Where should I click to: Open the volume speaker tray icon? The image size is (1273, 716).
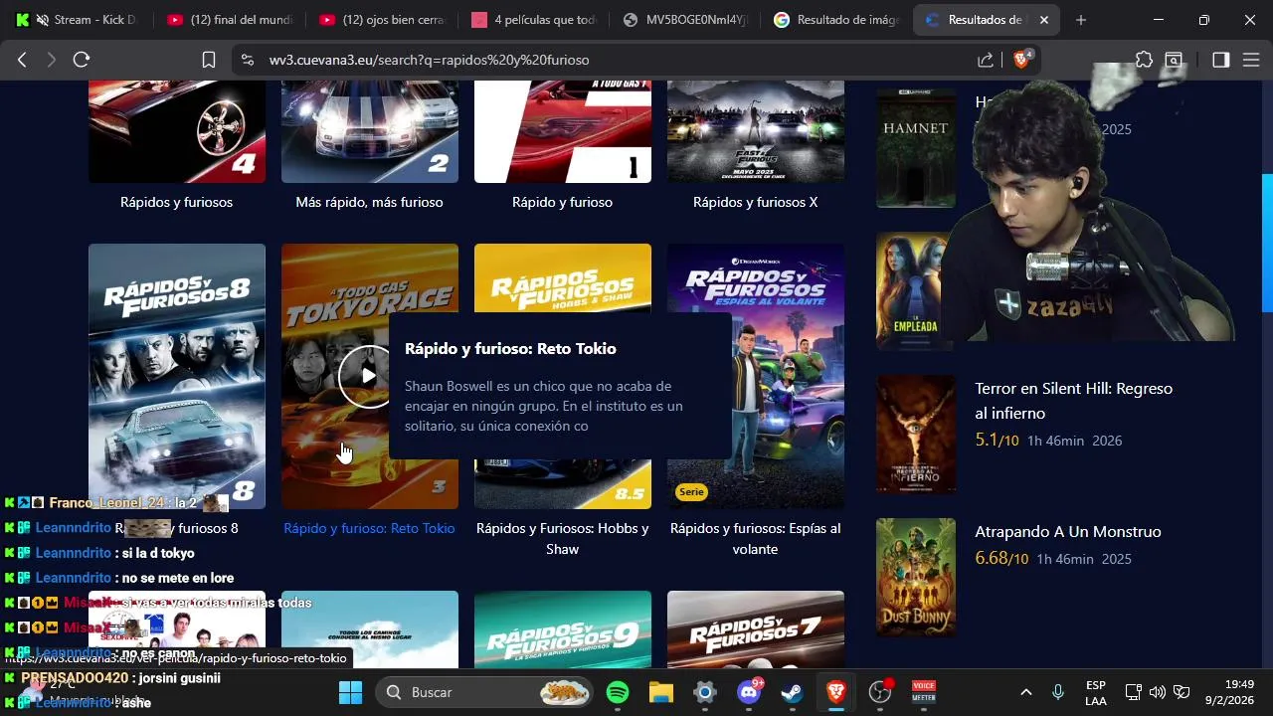1157,692
